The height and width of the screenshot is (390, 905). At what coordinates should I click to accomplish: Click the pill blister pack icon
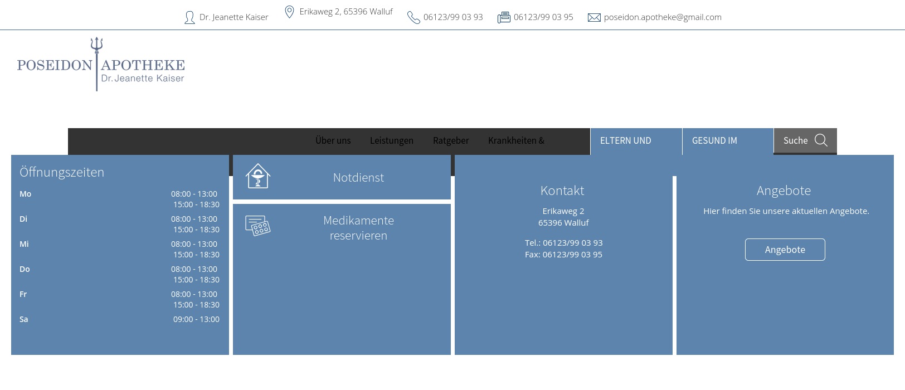[258, 226]
